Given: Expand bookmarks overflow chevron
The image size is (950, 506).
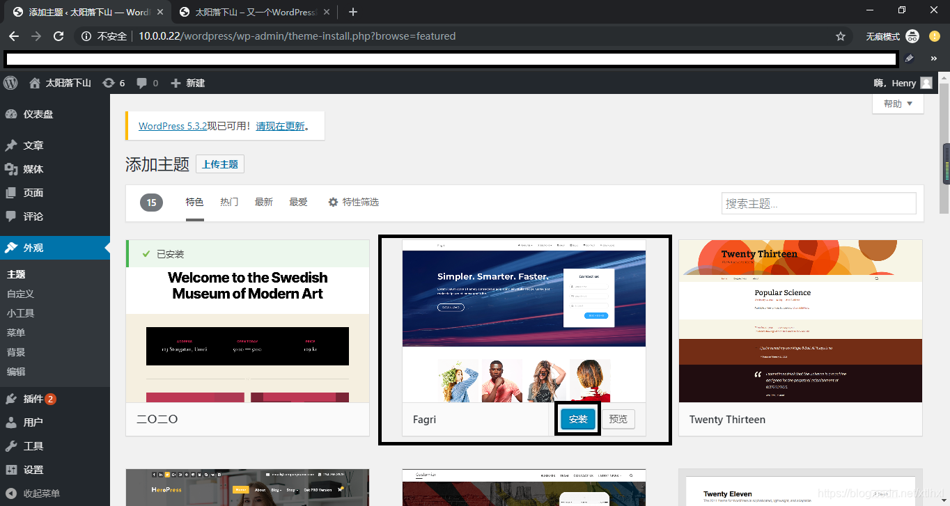Looking at the screenshot, I should (x=934, y=58).
